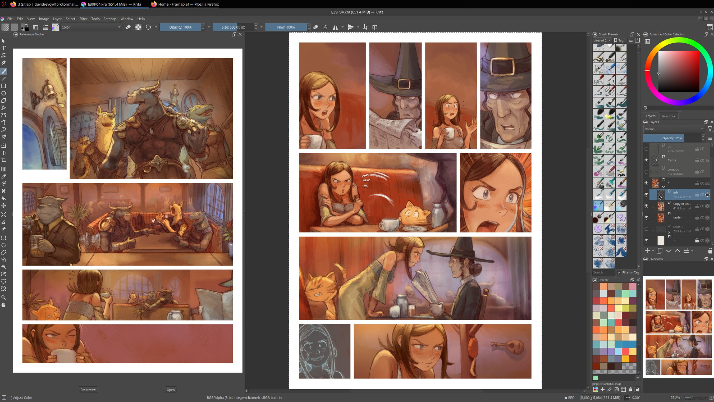714x402 pixels.
Task: Click the Open button in Reference Docker
Action: pyautogui.click(x=170, y=390)
